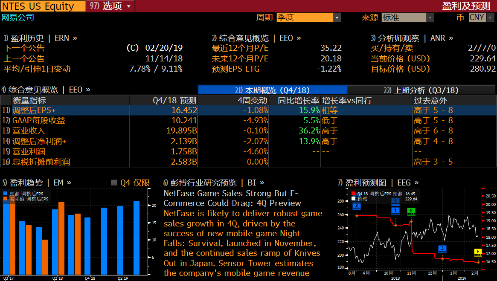Open the CNY currency dropdown

click(481, 17)
